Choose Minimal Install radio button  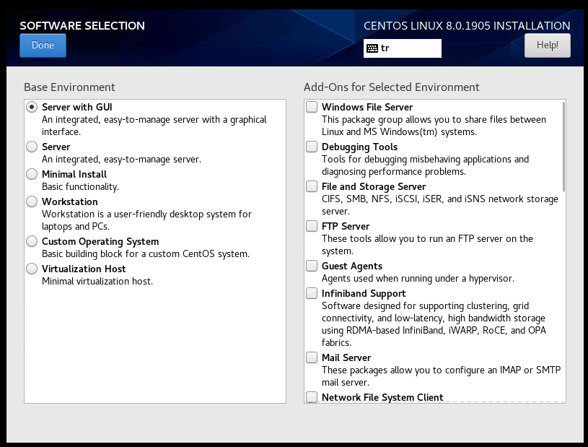click(x=32, y=174)
